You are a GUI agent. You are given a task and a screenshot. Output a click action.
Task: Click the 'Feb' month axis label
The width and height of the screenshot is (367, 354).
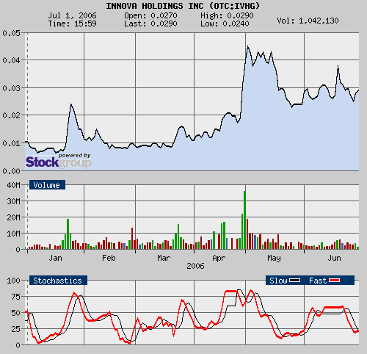109,258
